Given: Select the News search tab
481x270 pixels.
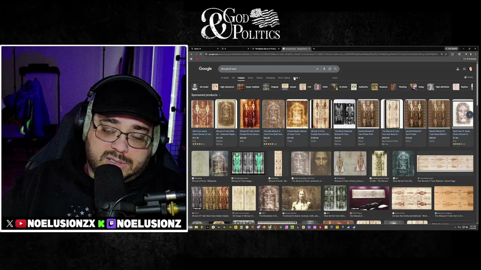Looking at the screenshot, I should [x=250, y=78].
